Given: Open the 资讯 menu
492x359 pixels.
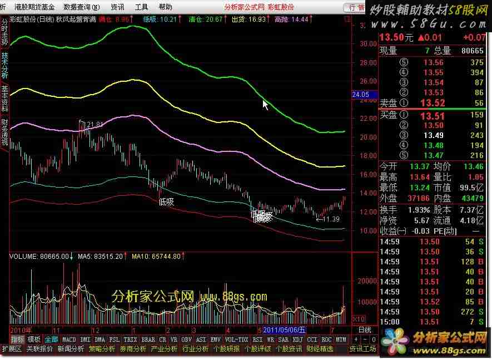Looking at the screenshot, I should (x=117, y=7).
